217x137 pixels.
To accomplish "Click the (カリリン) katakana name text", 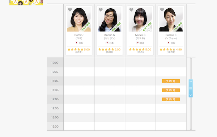I will click(110, 38).
